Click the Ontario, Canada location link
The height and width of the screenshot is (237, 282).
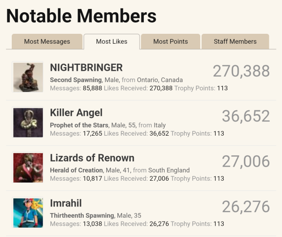(x=157, y=80)
